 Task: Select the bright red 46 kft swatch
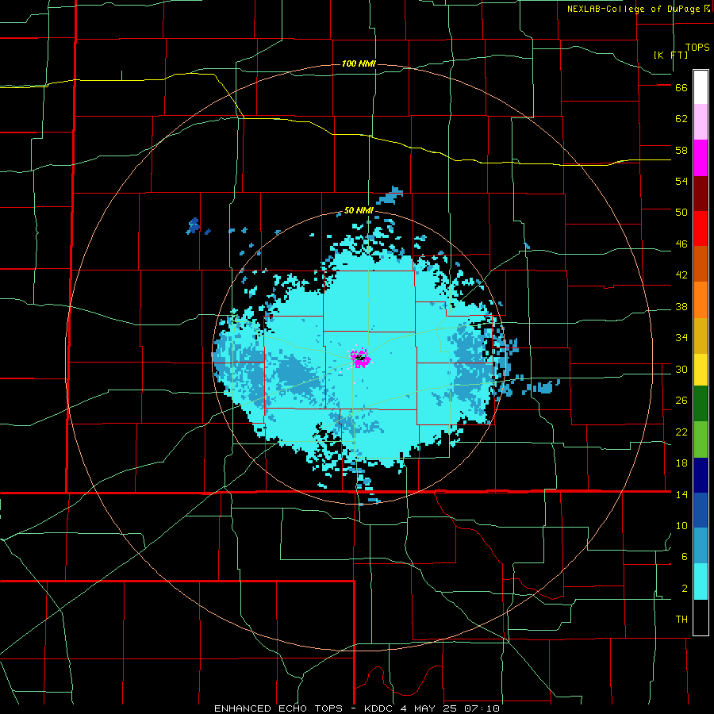[x=701, y=228]
